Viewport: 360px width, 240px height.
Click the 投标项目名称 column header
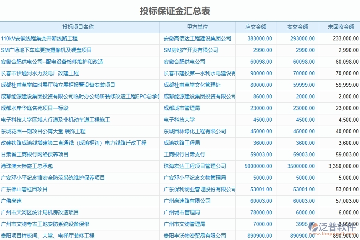[80, 27]
